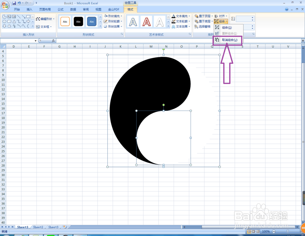The image size is (305, 236).
Task: Choose 取消组合(U) to ungroup shapes
Action: pyautogui.click(x=228, y=40)
